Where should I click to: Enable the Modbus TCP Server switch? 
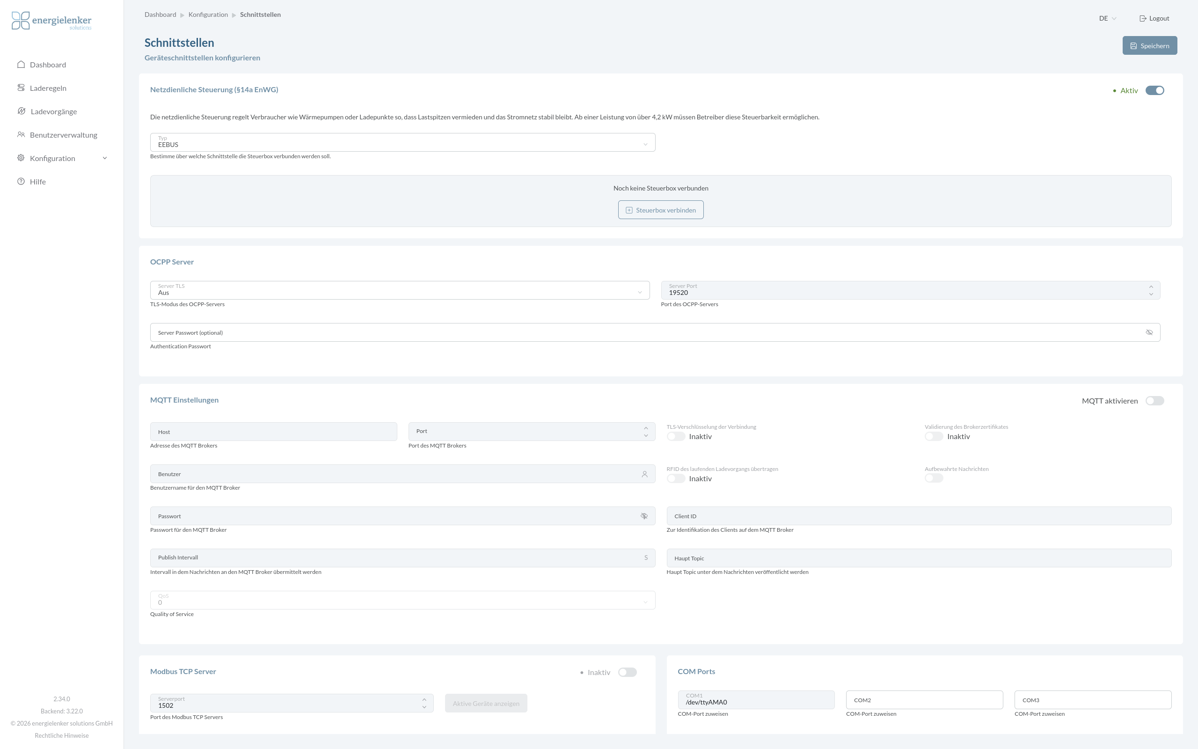pyautogui.click(x=627, y=672)
